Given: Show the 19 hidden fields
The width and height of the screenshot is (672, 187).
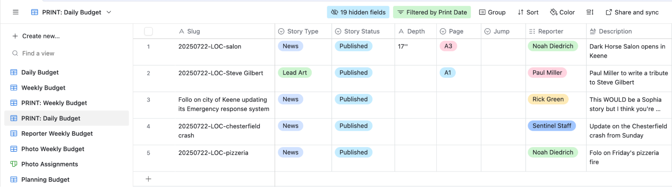Looking at the screenshot, I should [x=358, y=12].
